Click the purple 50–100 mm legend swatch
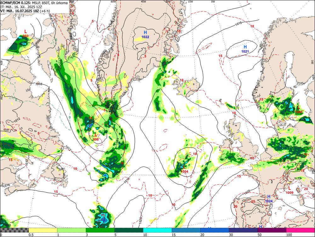 (x=272, y=230)
